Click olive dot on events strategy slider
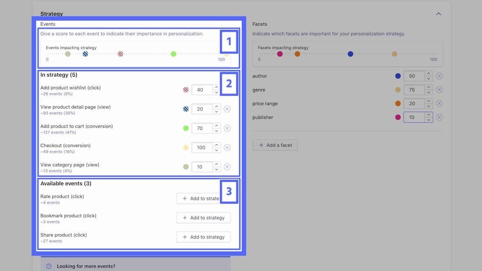Viewport: 482px width, 271px height. 67,54
